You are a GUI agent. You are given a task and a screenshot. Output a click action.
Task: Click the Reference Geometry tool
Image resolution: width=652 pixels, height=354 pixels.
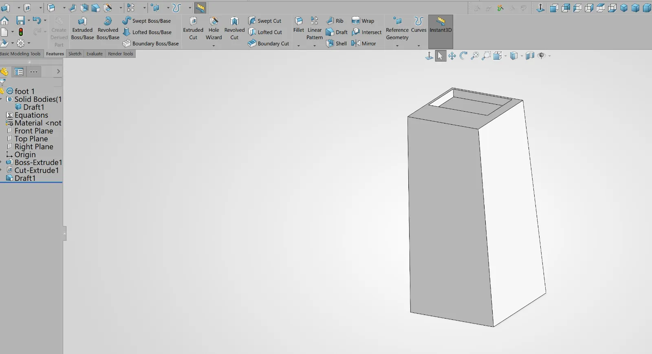(x=397, y=29)
